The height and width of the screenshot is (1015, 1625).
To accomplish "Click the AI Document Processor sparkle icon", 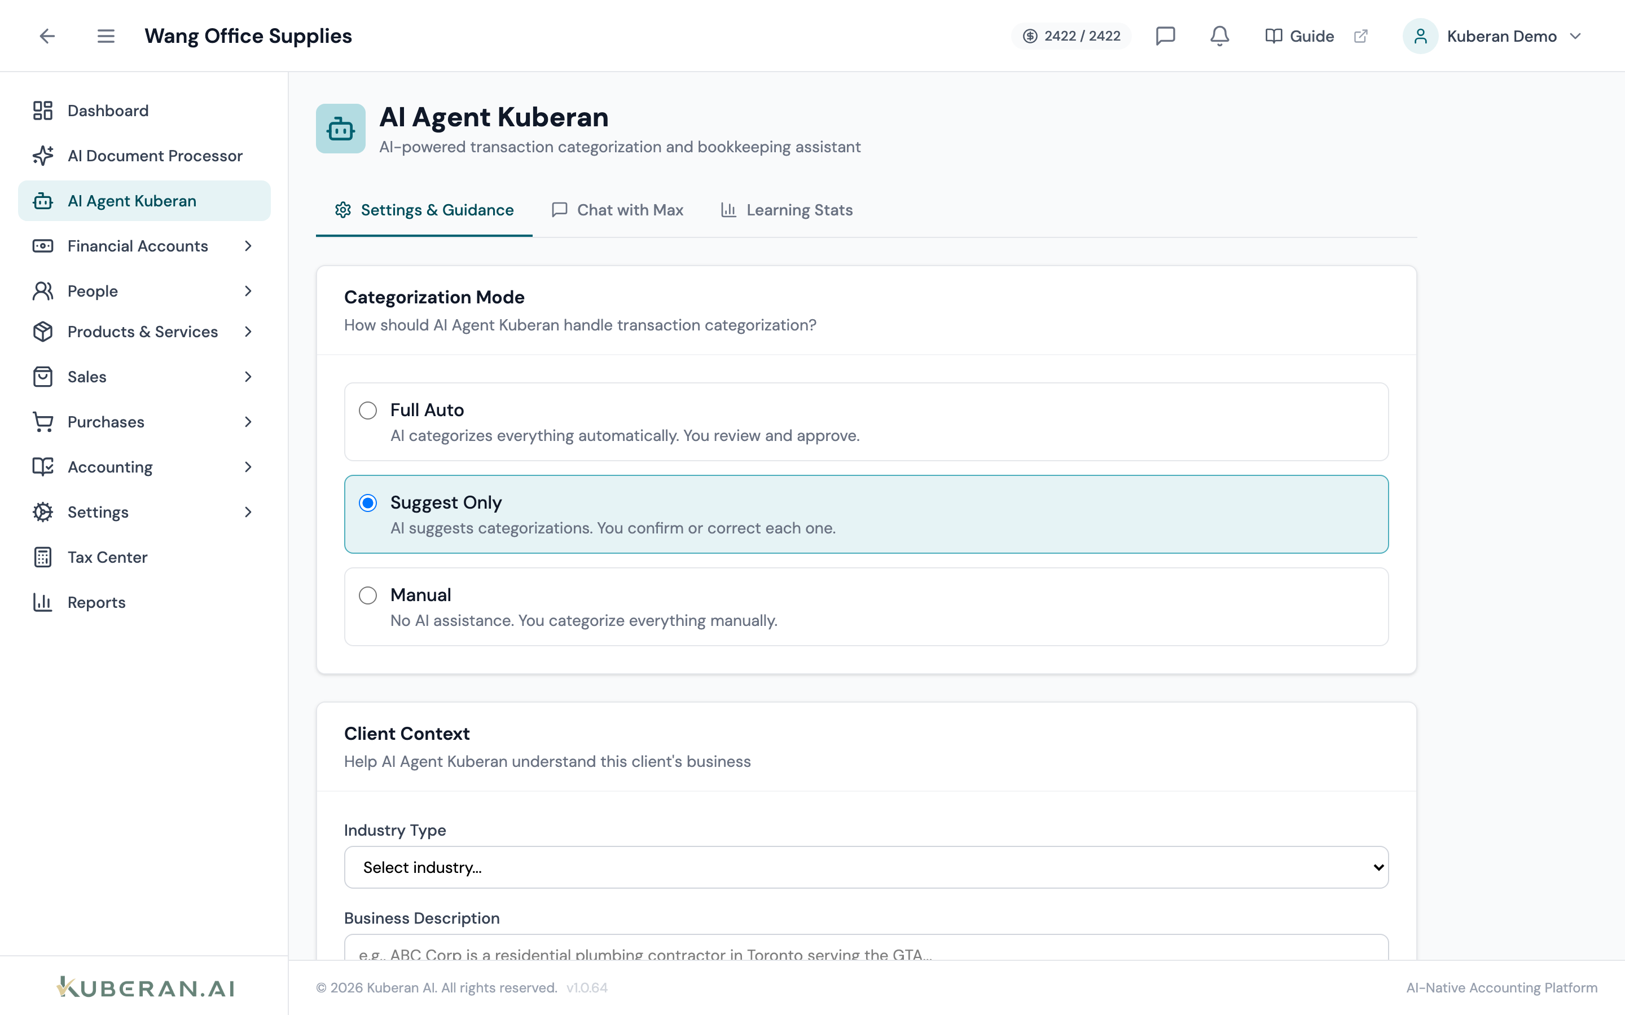I will 43,156.
